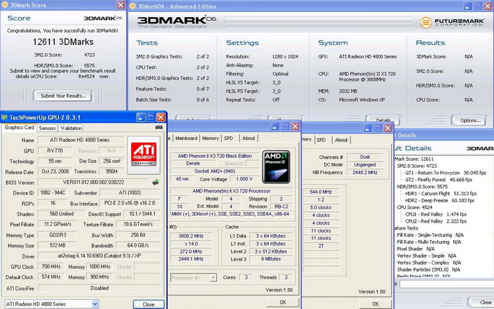Open the About tab in CPU-Z memory window
Screen dimensions: 494x309
point(341,140)
